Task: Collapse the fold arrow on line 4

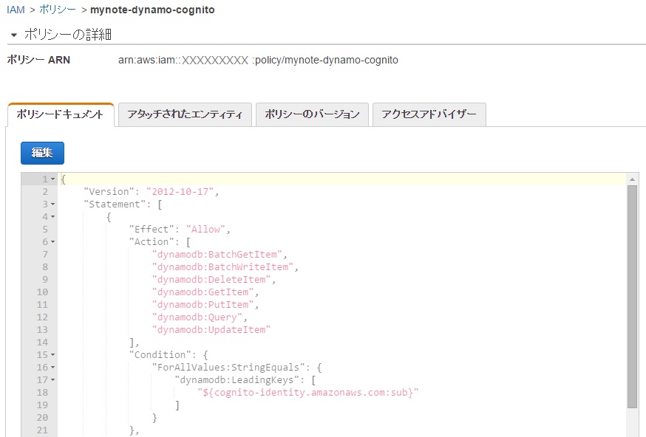Action: [x=52, y=217]
